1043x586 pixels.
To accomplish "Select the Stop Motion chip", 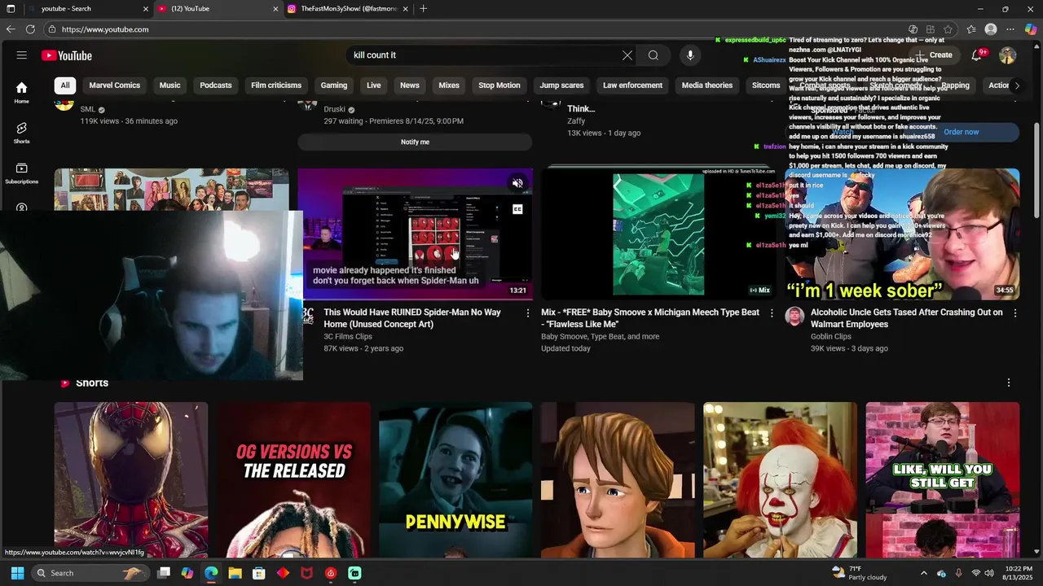I will tap(499, 85).
